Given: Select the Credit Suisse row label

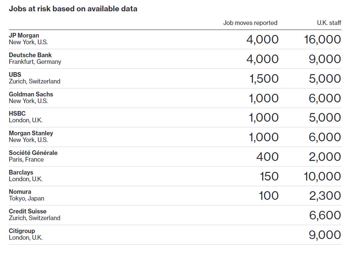Looking at the screenshot, I should (28, 211).
